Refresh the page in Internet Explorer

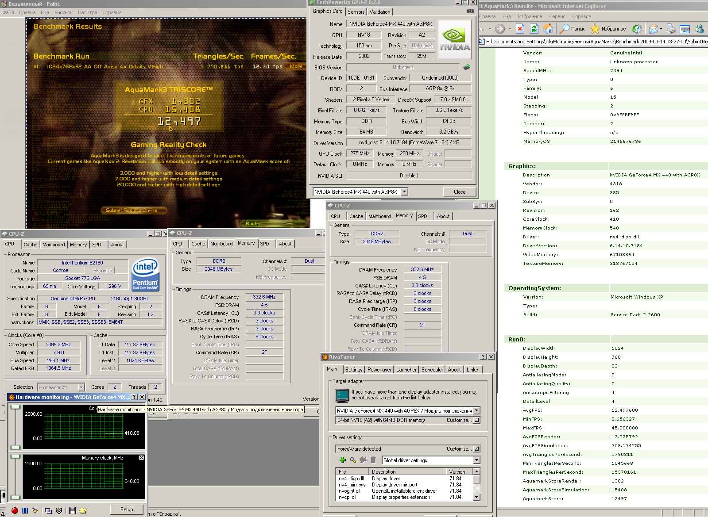(x=534, y=29)
